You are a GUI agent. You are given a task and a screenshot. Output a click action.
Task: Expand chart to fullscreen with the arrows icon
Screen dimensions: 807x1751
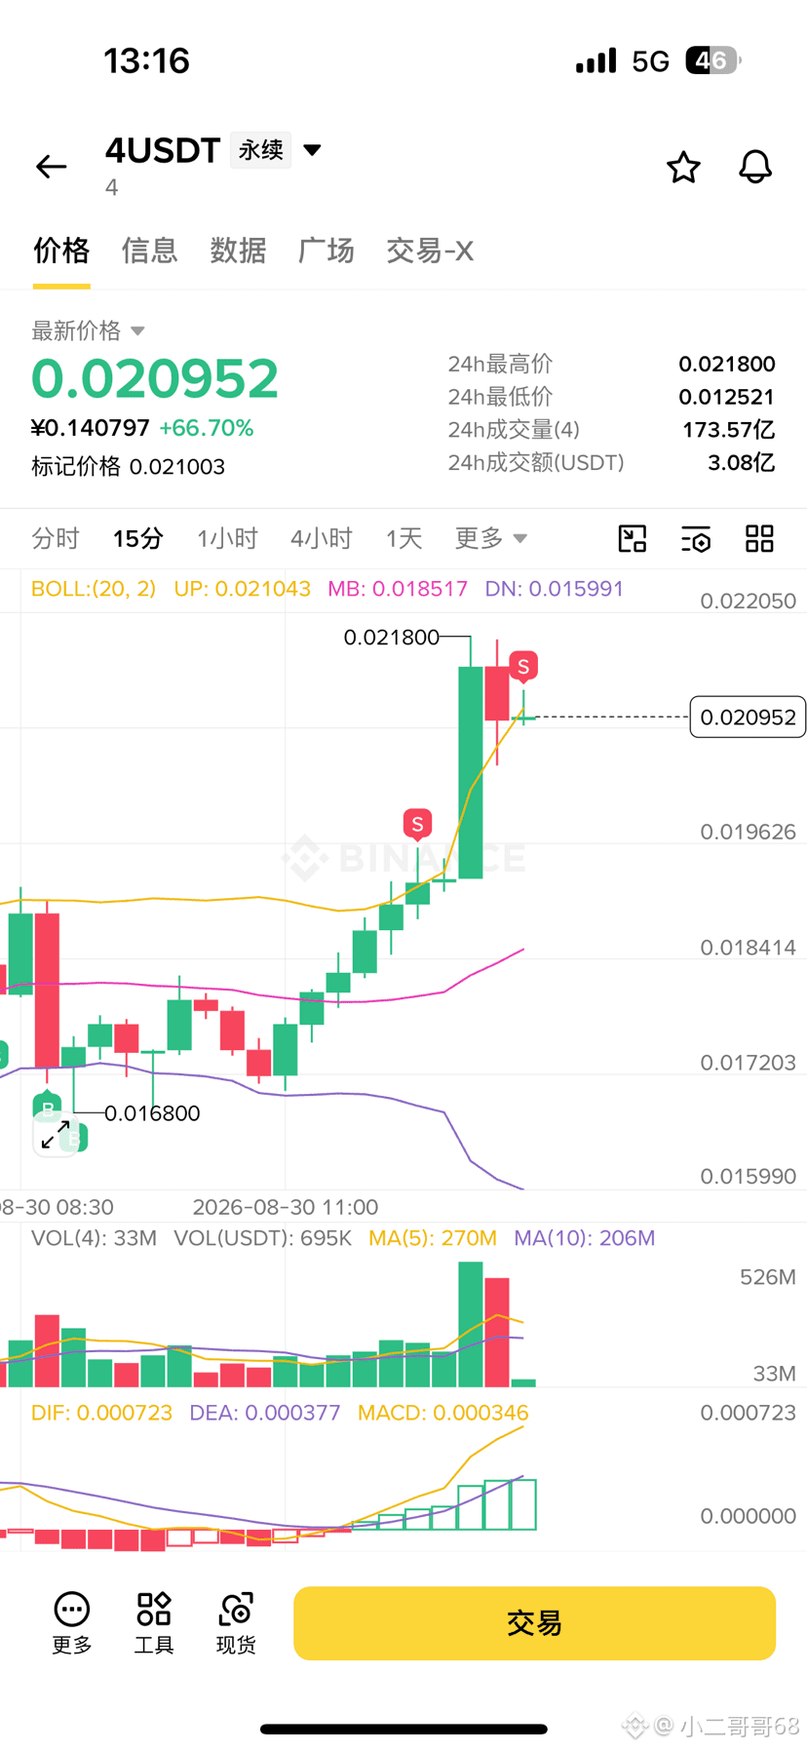(56, 1135)
